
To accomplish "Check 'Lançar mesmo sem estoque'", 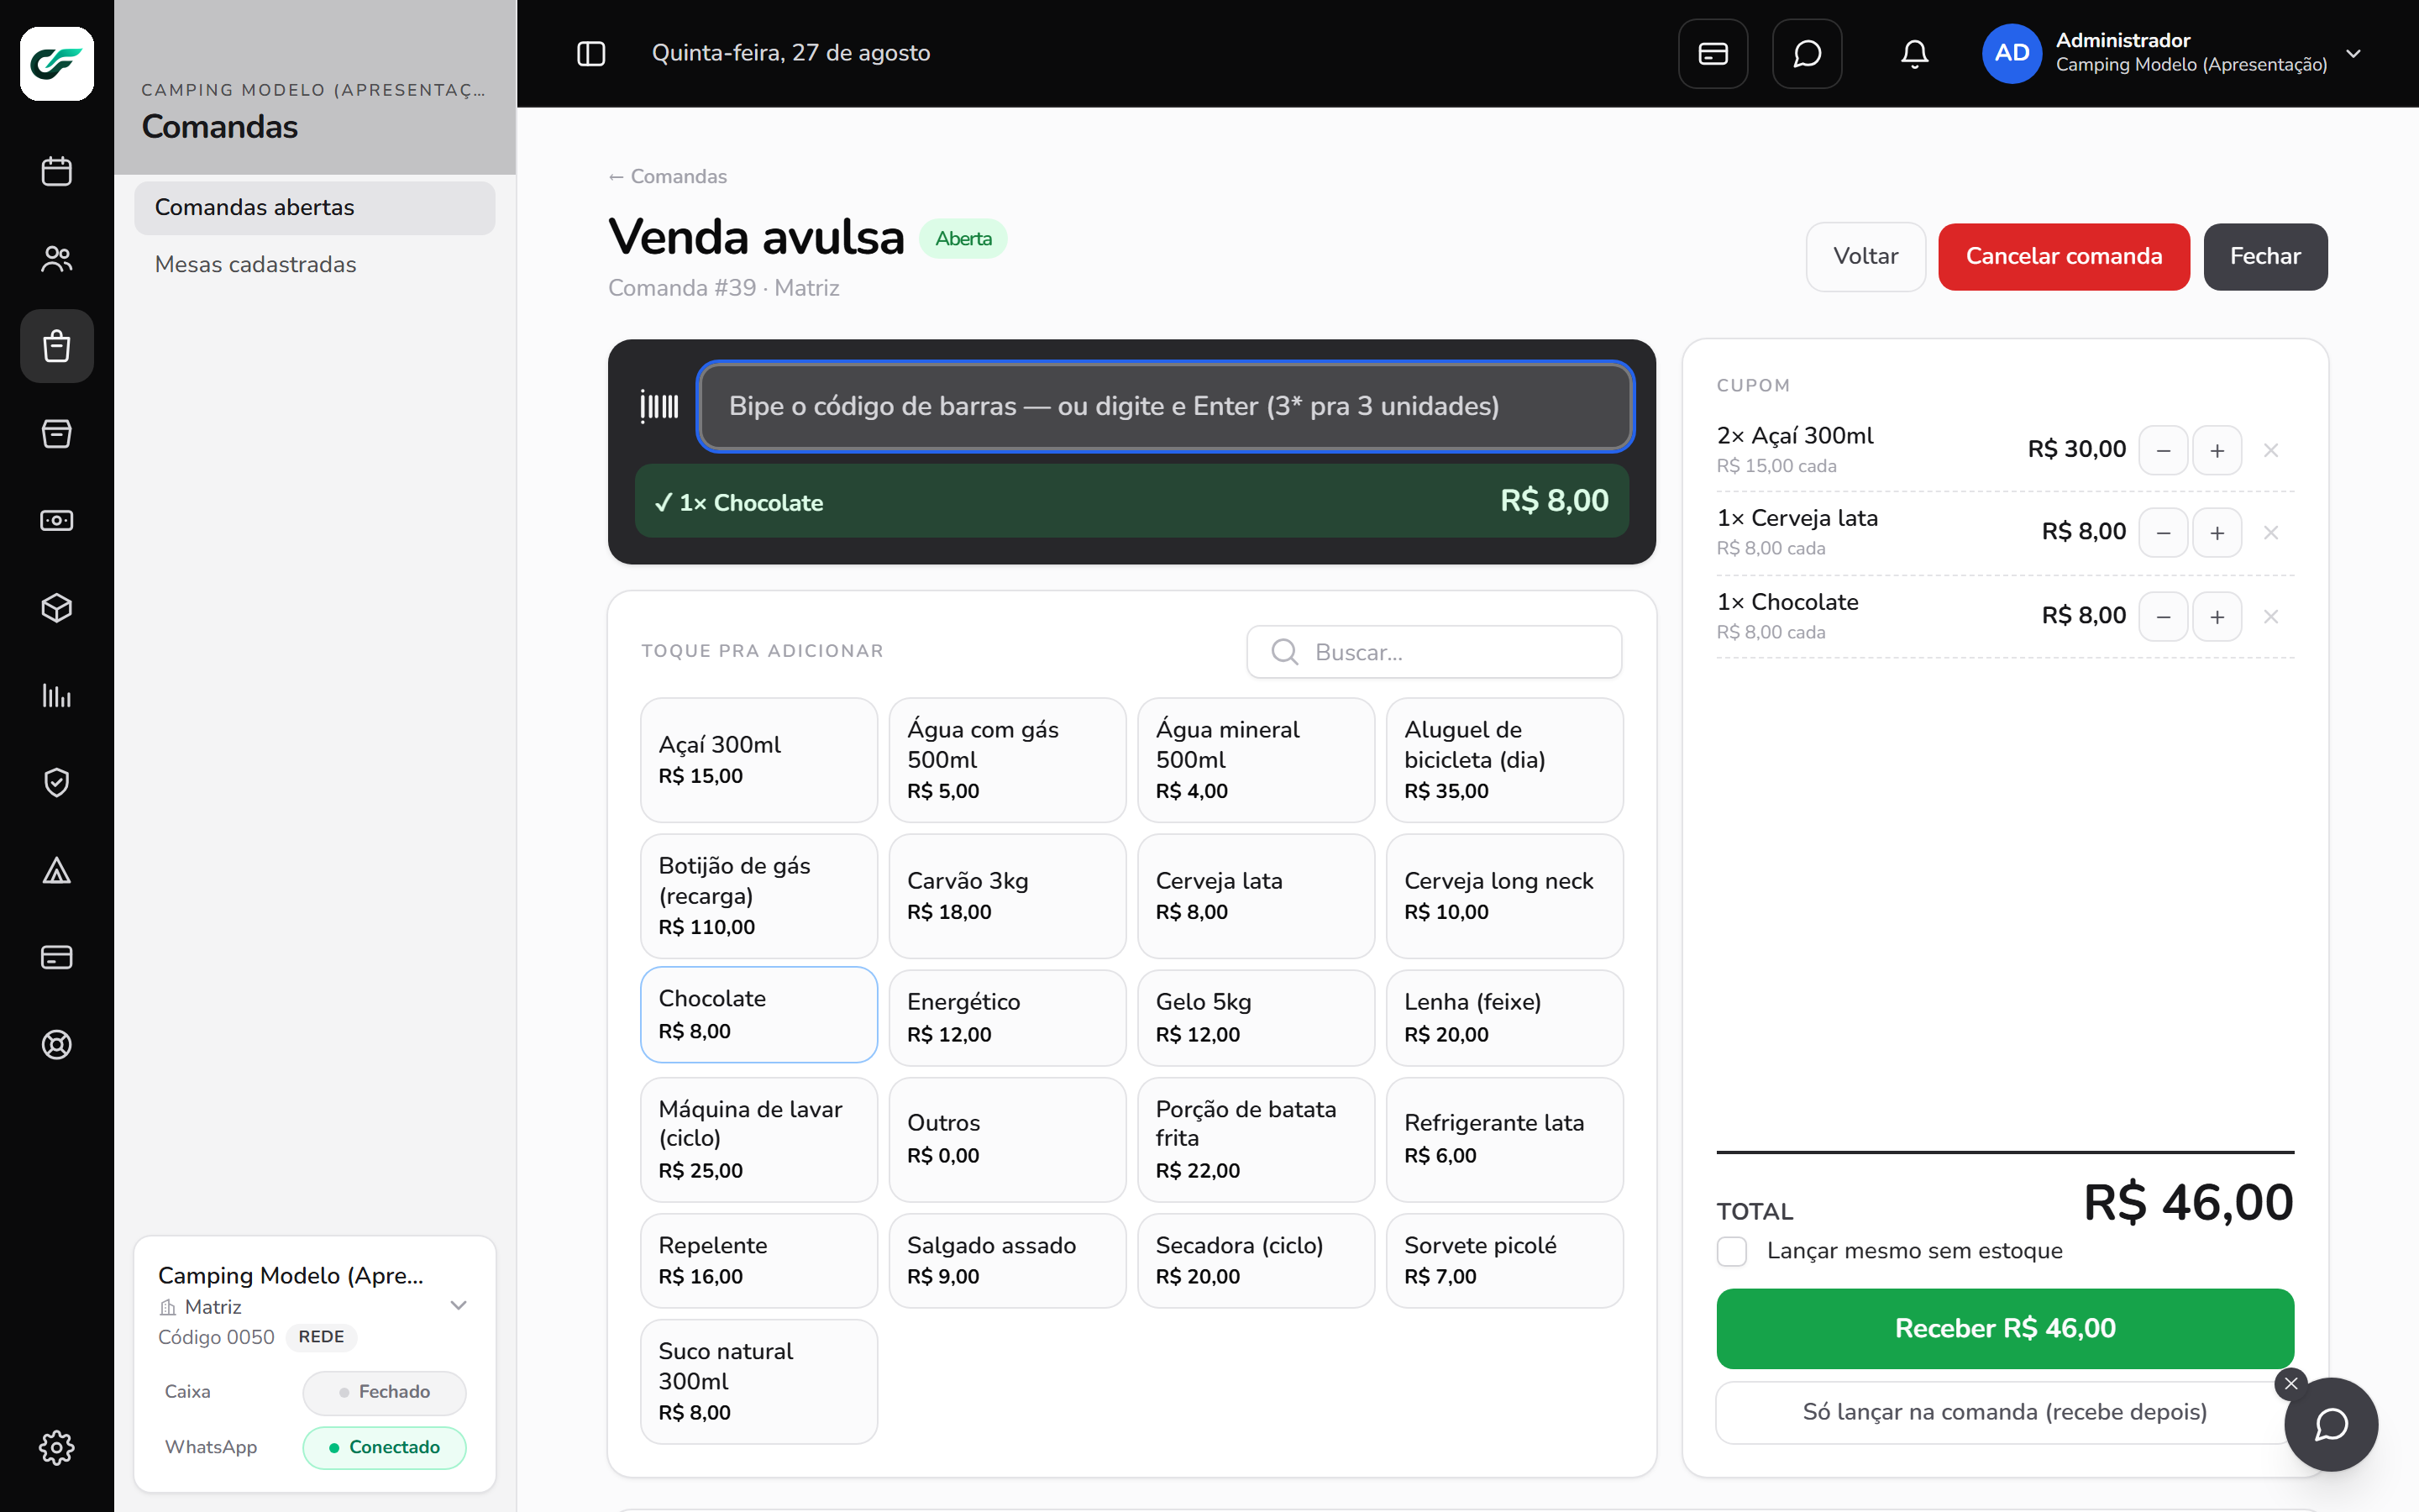I will [1731, 1251].
